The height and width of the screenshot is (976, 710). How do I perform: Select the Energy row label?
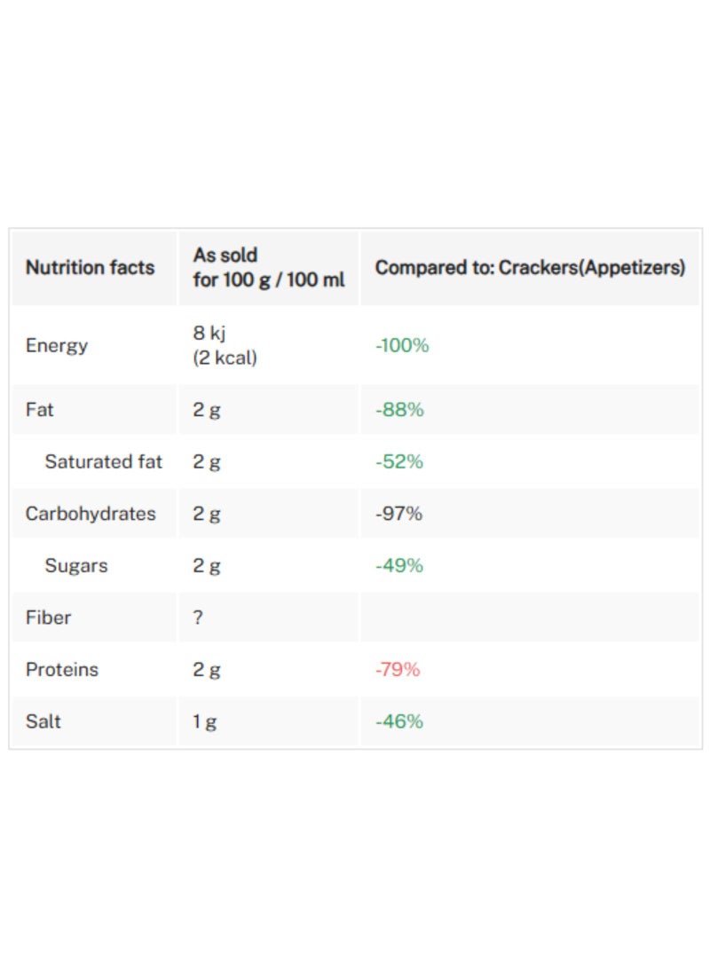tap(57, 345)
